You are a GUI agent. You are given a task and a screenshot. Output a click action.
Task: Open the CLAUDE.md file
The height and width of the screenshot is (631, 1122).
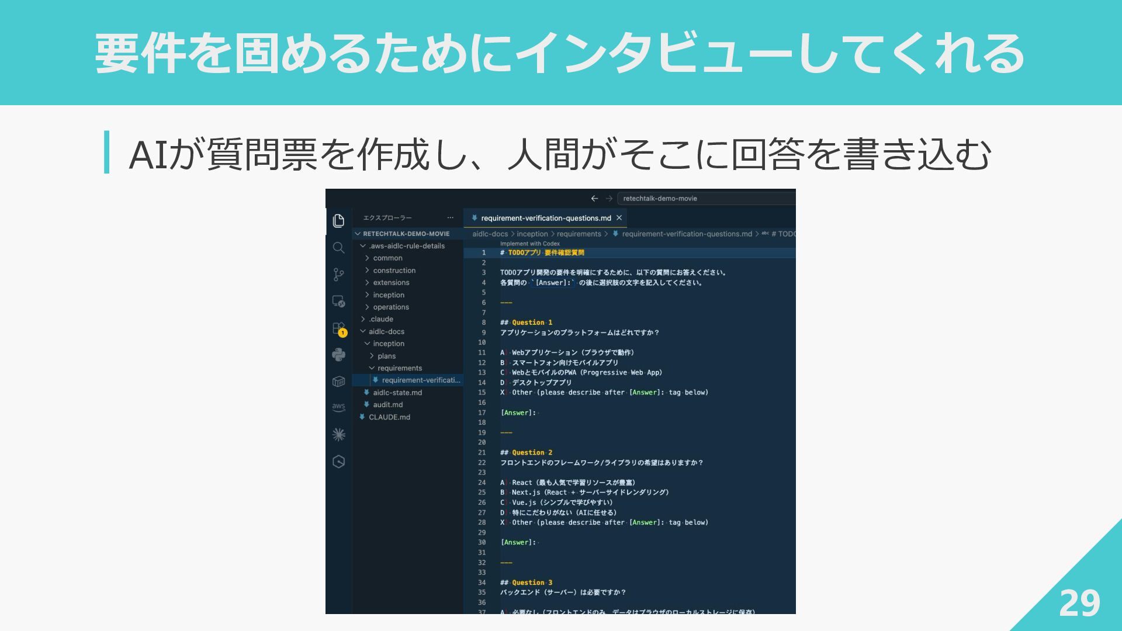point(389,417)
